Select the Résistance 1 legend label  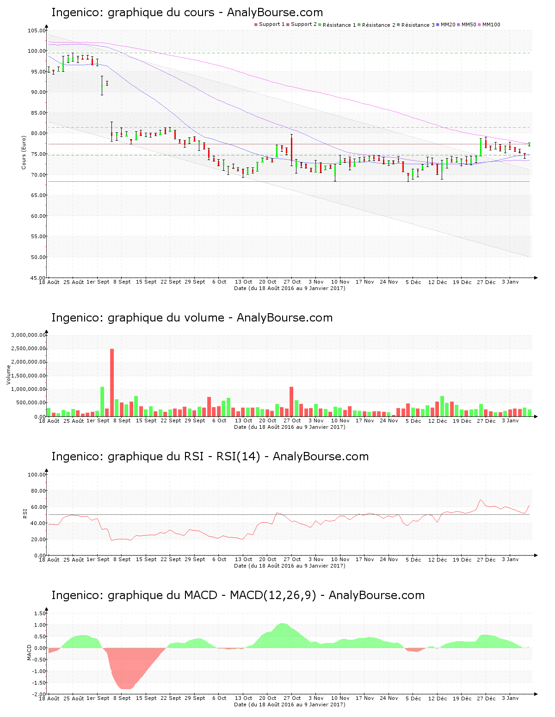click(x=339, y=25)
